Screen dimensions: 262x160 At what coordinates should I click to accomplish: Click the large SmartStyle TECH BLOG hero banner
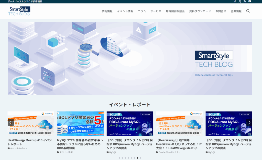pyautogui.click(x=130, y=58)
